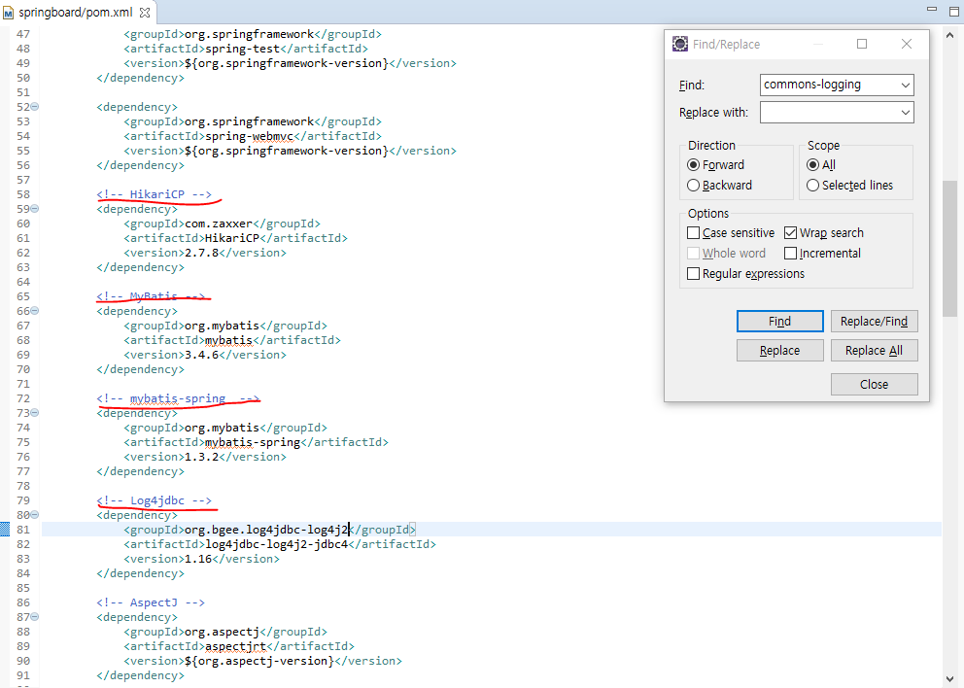This screenshot has width=964, height=688.
Task: Click the scrollbar up arrow
Action: 949,36
